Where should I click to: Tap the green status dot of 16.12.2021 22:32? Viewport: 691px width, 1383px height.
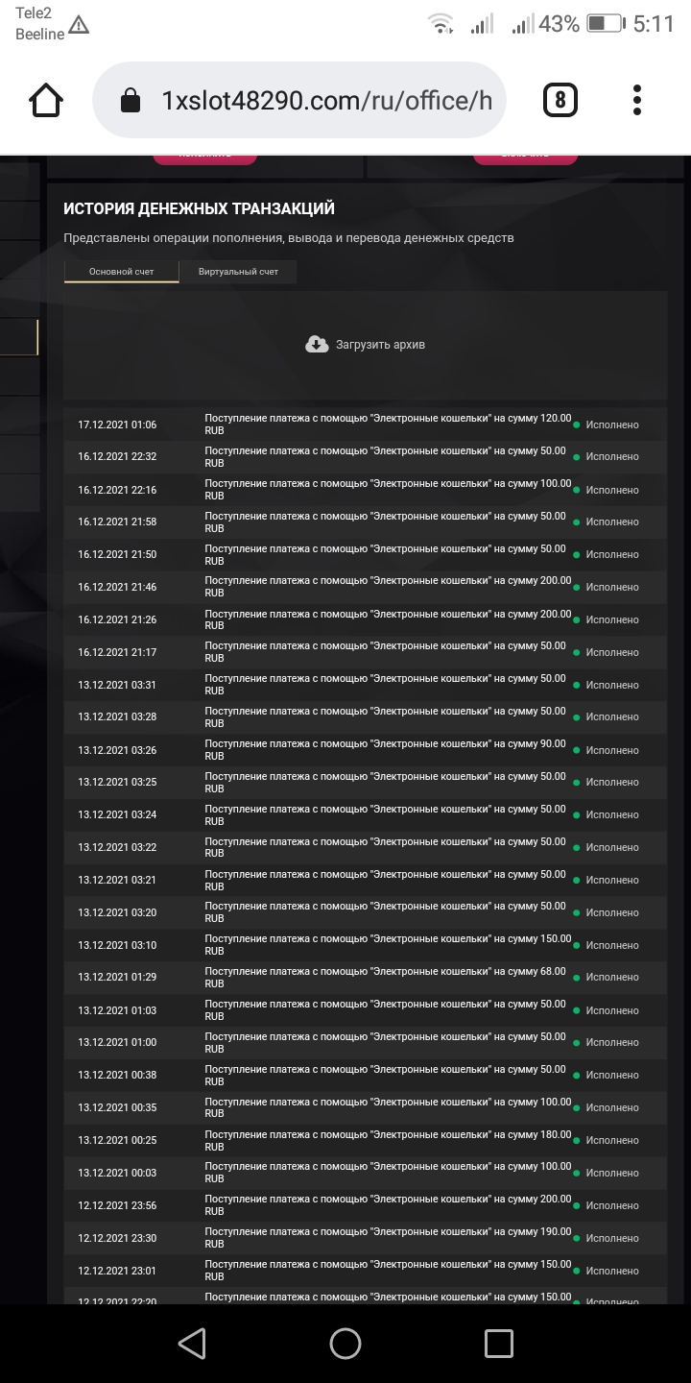(x=577, y=457)
